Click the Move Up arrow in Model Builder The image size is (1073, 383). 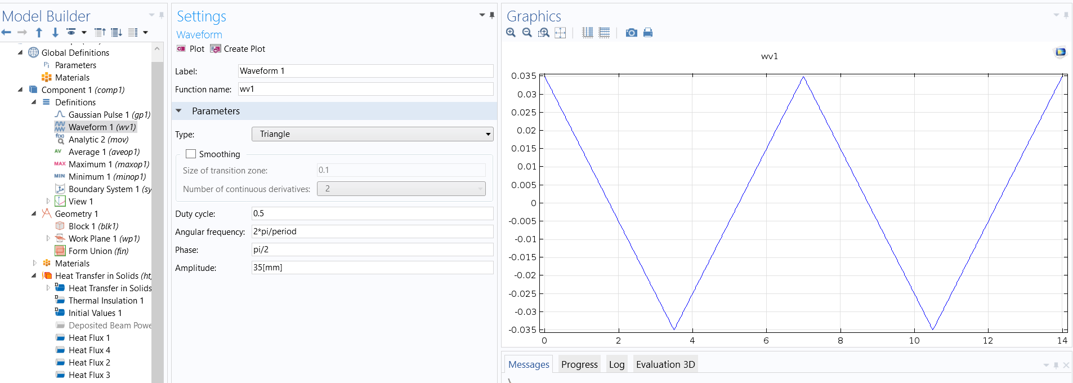tap(39, 33)
